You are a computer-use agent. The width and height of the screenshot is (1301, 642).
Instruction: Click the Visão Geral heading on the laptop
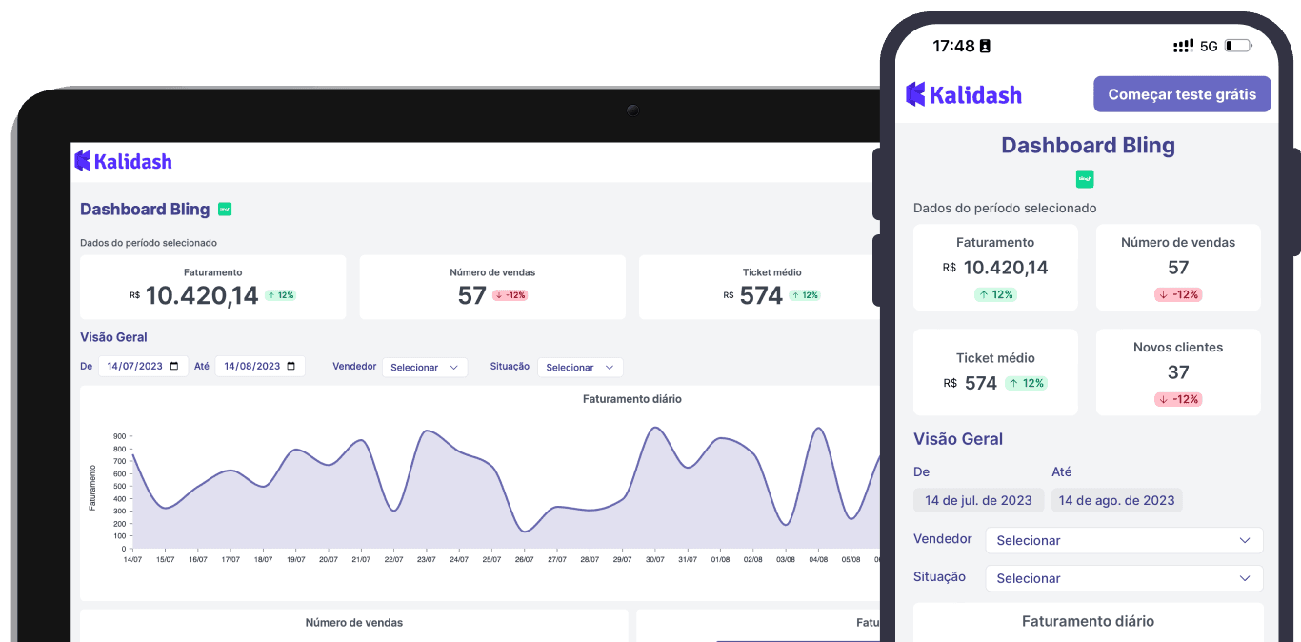point(113,337)
